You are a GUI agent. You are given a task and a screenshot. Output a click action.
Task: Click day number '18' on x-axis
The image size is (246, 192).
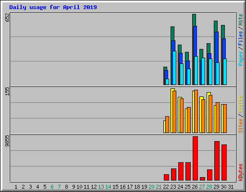[137, 187]
